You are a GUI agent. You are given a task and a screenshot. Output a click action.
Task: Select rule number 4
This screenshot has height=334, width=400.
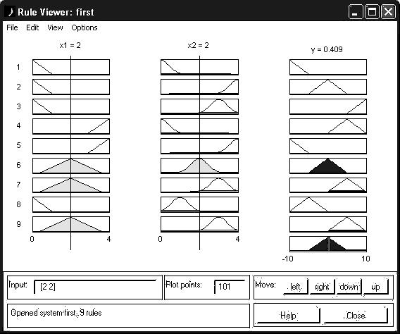[18, 126]
